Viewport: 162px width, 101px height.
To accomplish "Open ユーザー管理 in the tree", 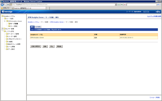I will 12,36.
